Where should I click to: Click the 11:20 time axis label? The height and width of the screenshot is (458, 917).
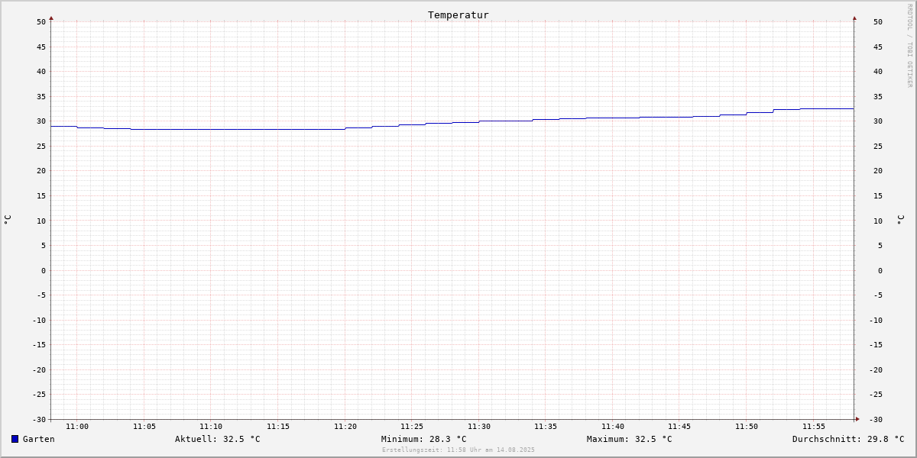345,427
